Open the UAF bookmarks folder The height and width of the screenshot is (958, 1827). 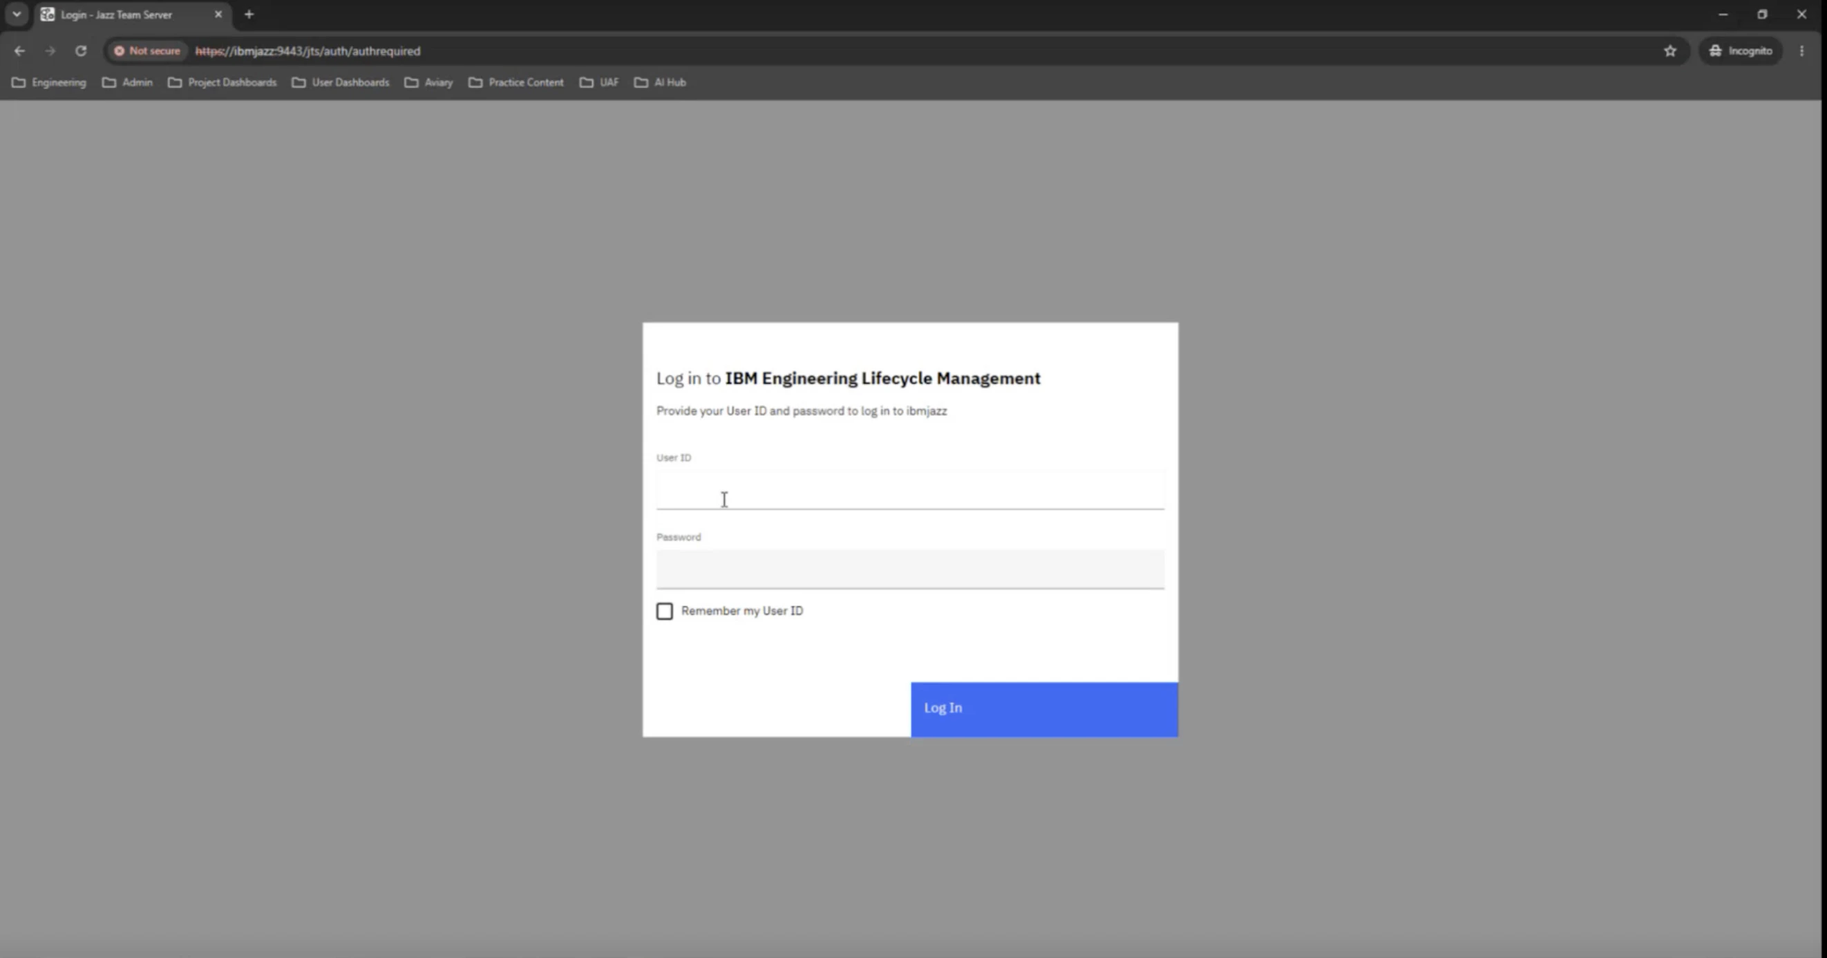click(599, 82)
